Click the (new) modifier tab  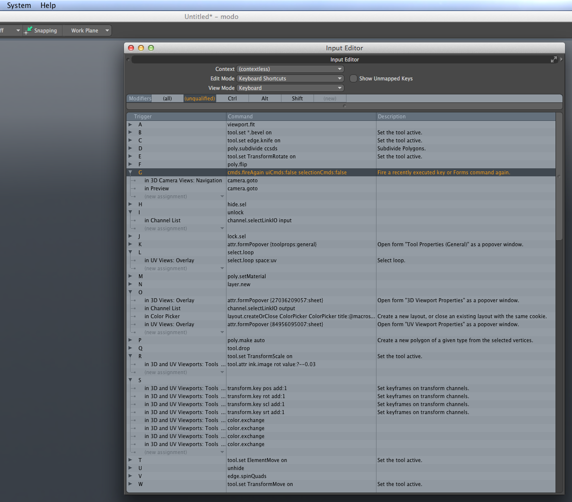click(x=330, y=98)
